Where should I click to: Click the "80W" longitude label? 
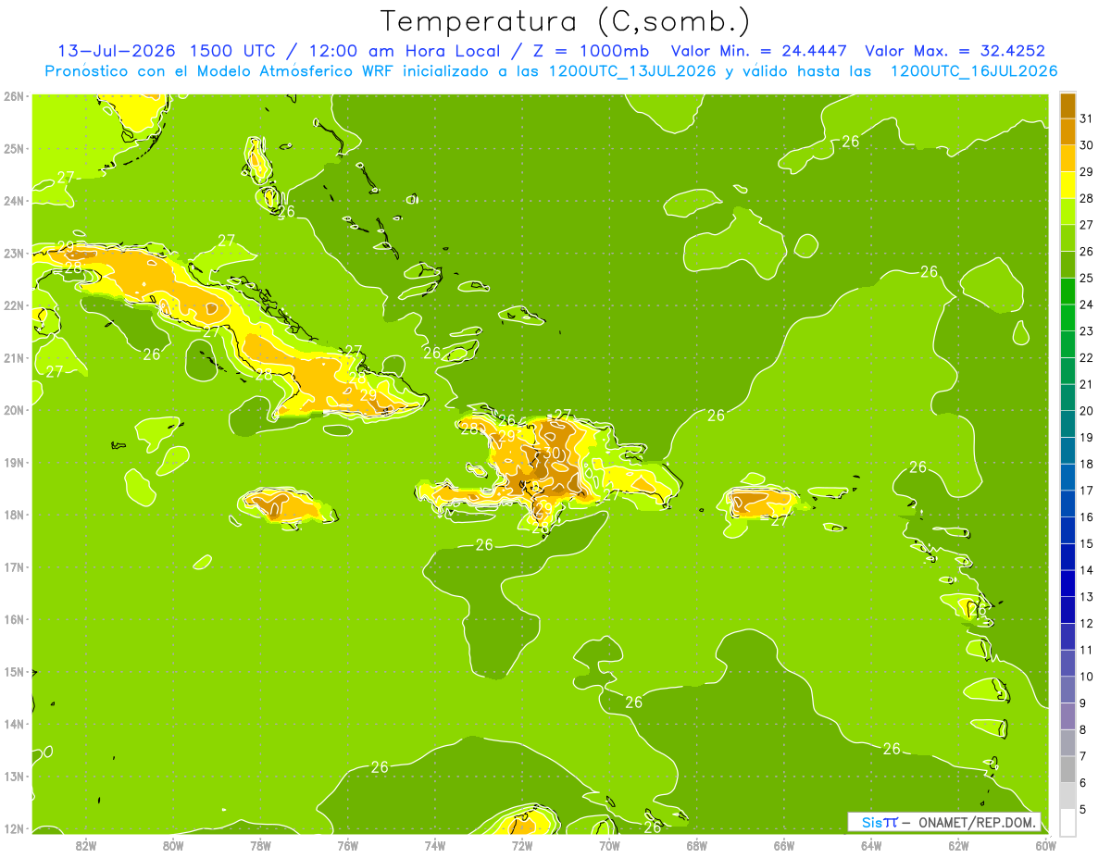[x=173, y=845]
